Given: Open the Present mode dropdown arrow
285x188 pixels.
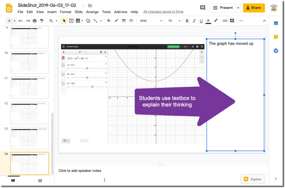Looking at the screenshot, I should point(238,8).
